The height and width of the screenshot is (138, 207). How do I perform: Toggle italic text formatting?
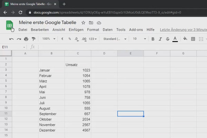coord(160,39)
